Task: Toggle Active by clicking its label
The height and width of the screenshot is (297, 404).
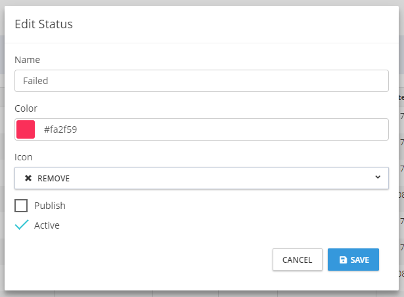Action: tap(47, 225)
